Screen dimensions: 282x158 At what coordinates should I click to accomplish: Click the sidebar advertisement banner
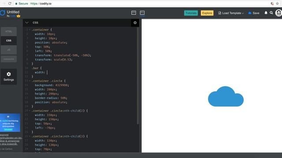[10, 123]
